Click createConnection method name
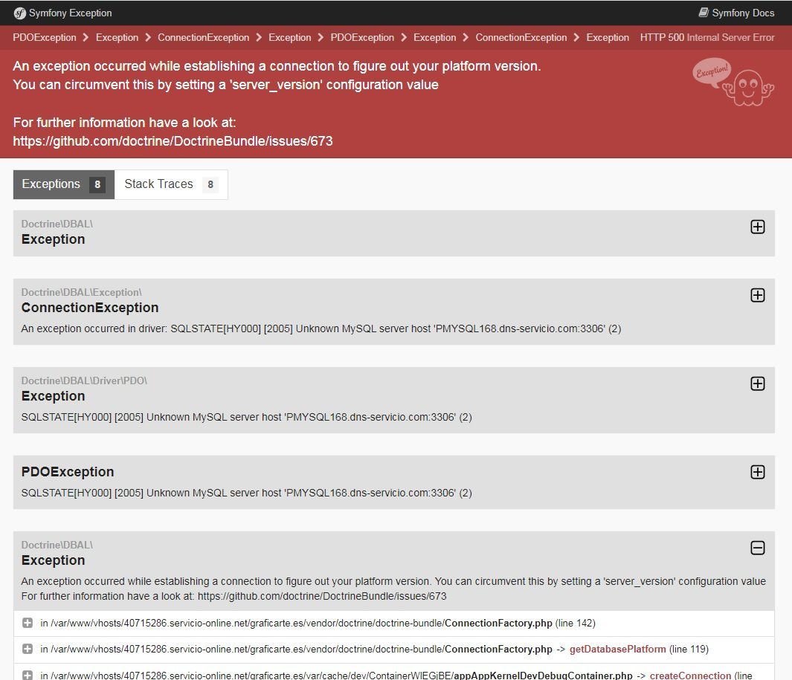Screen dimensions: 792x680 coord(690,676)
